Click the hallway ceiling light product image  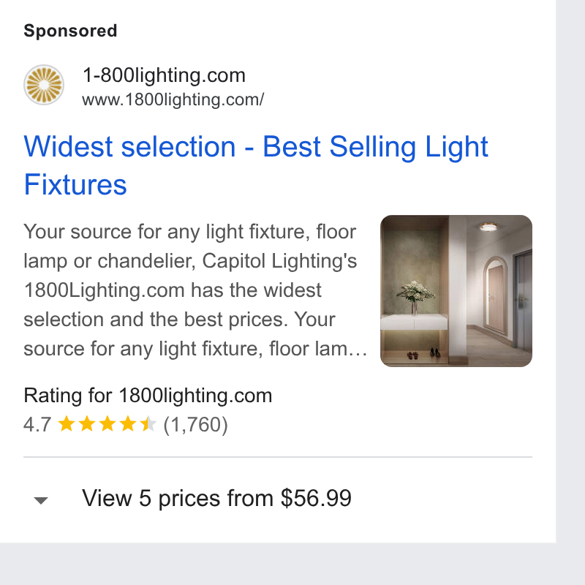(456, 290)
